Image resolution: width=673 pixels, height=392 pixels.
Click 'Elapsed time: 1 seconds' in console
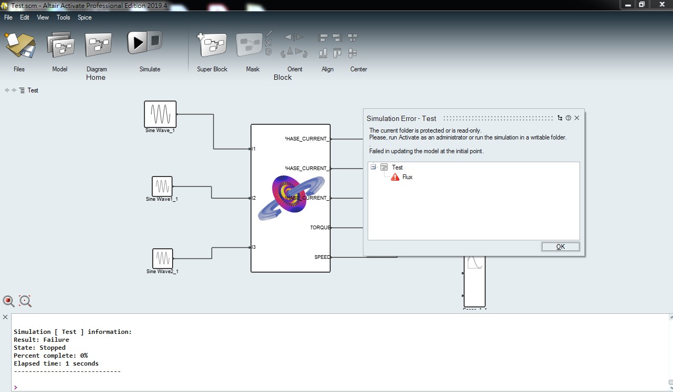[x=56, y=363]
